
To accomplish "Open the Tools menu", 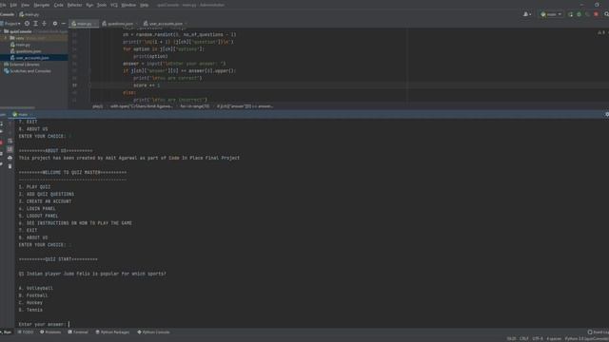I will (102, 5).
